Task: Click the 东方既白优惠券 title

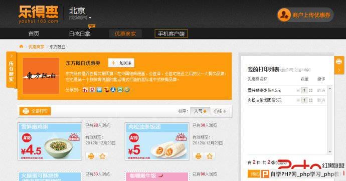Action: coord(83,63)
